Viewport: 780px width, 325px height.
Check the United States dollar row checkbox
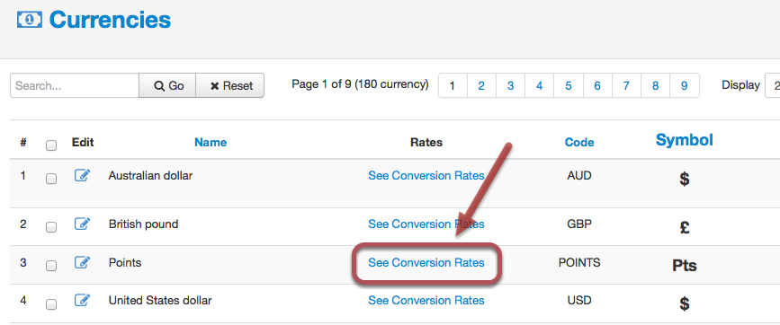(50, 304)
